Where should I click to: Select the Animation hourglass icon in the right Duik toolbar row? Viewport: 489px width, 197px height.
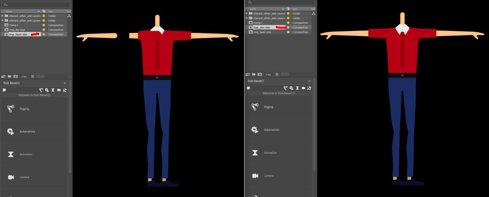pos(297,88)
